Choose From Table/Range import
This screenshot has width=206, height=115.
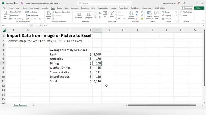pos(16,19)
